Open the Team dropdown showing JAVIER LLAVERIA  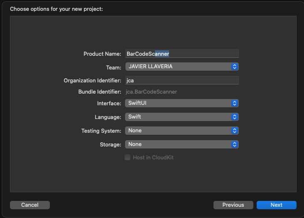point(182,67)
